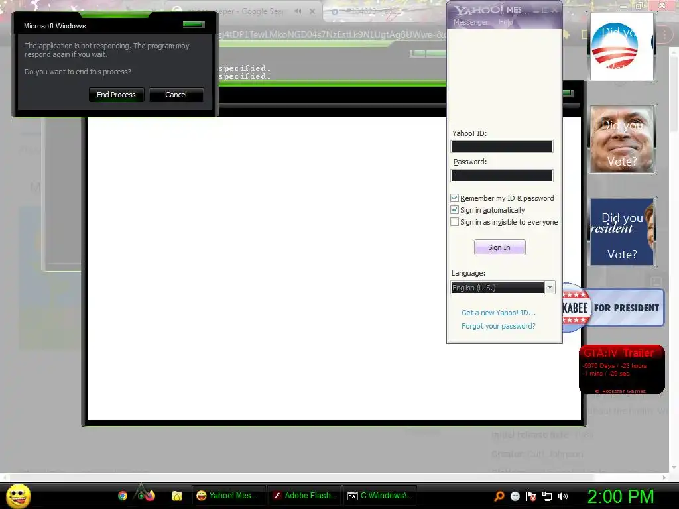This screenshot has width=679, height=509.
Task: Click the Sign In button
Action: point(500,247)
